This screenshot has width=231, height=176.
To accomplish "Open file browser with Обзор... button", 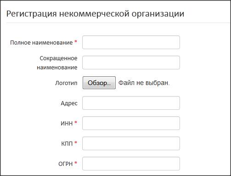I will click(99, 83).
